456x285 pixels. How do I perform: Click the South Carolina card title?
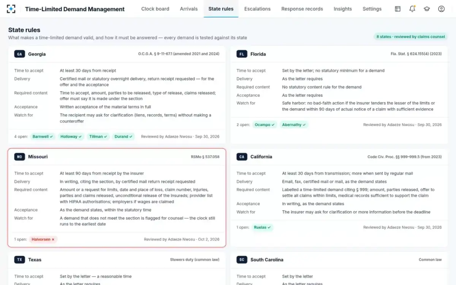[x=267, y=260]
